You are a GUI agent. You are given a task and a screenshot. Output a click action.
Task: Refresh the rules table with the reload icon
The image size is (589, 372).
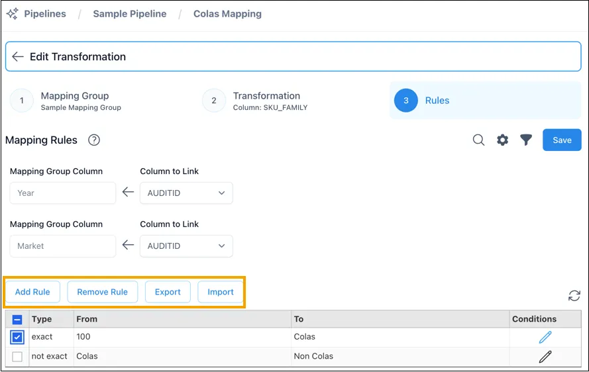574,295
